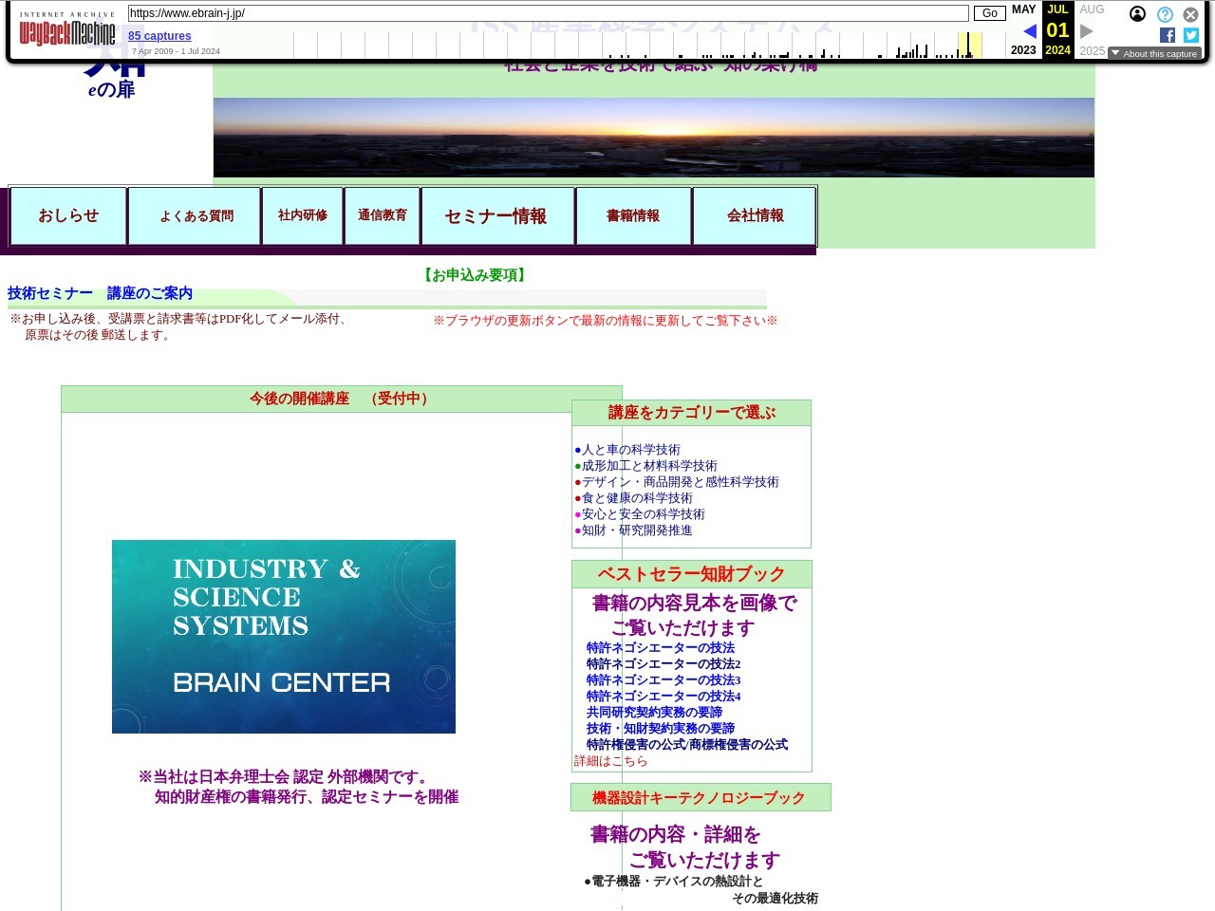Click the sunset skyline banner image
This screenshot has height=911, width=1215.
click(654, 138)
